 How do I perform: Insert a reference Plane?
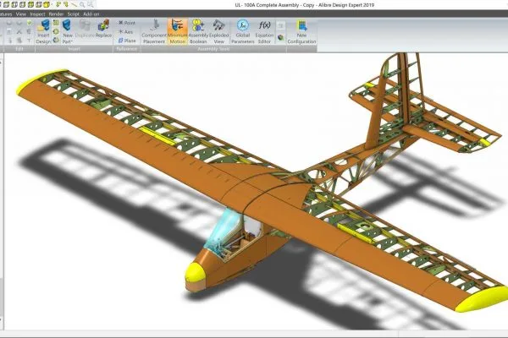[x=127, y=41]
